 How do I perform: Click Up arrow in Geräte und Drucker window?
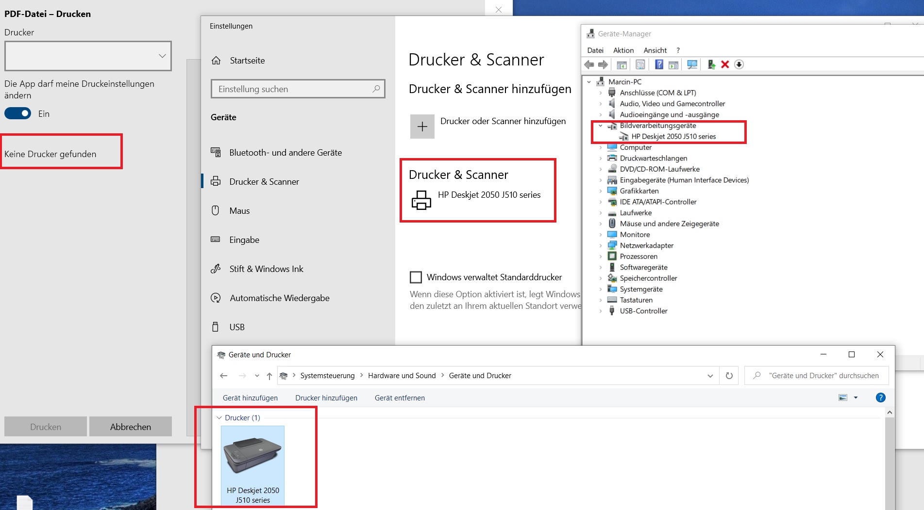269,376
